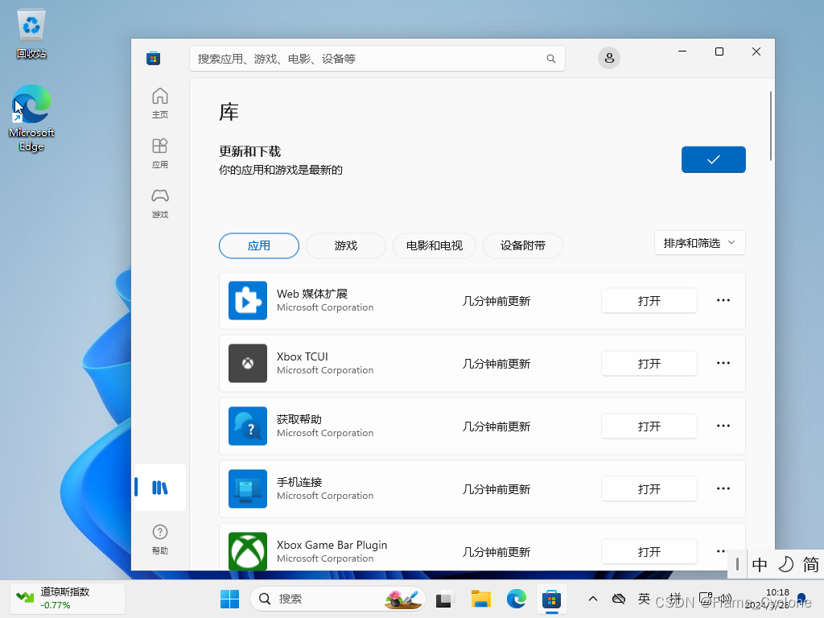Click the 更新和下载 heading text
Viewport: 824px width, 618px height.
(x=249, y=152)
